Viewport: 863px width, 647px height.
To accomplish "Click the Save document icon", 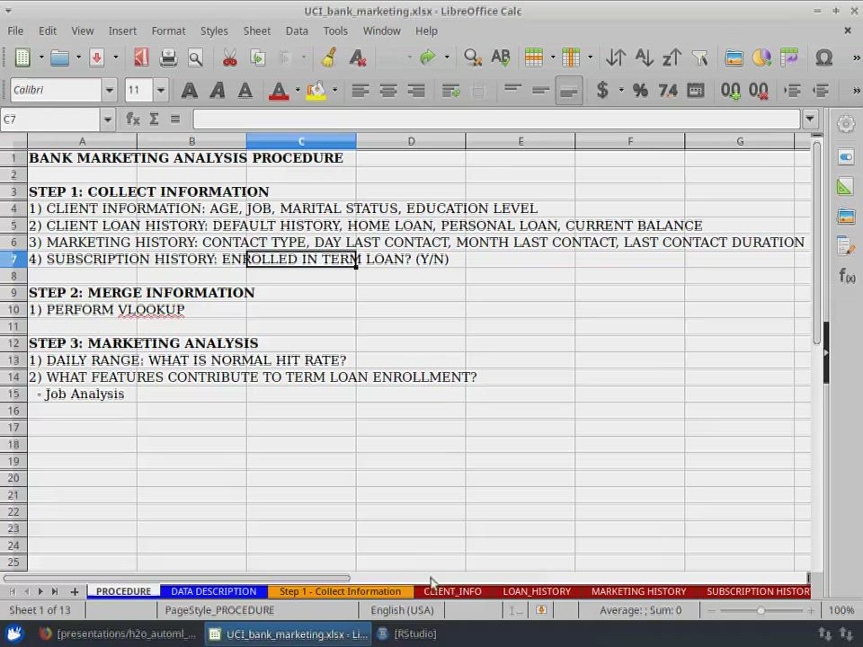I will click(x=97, y=58).
